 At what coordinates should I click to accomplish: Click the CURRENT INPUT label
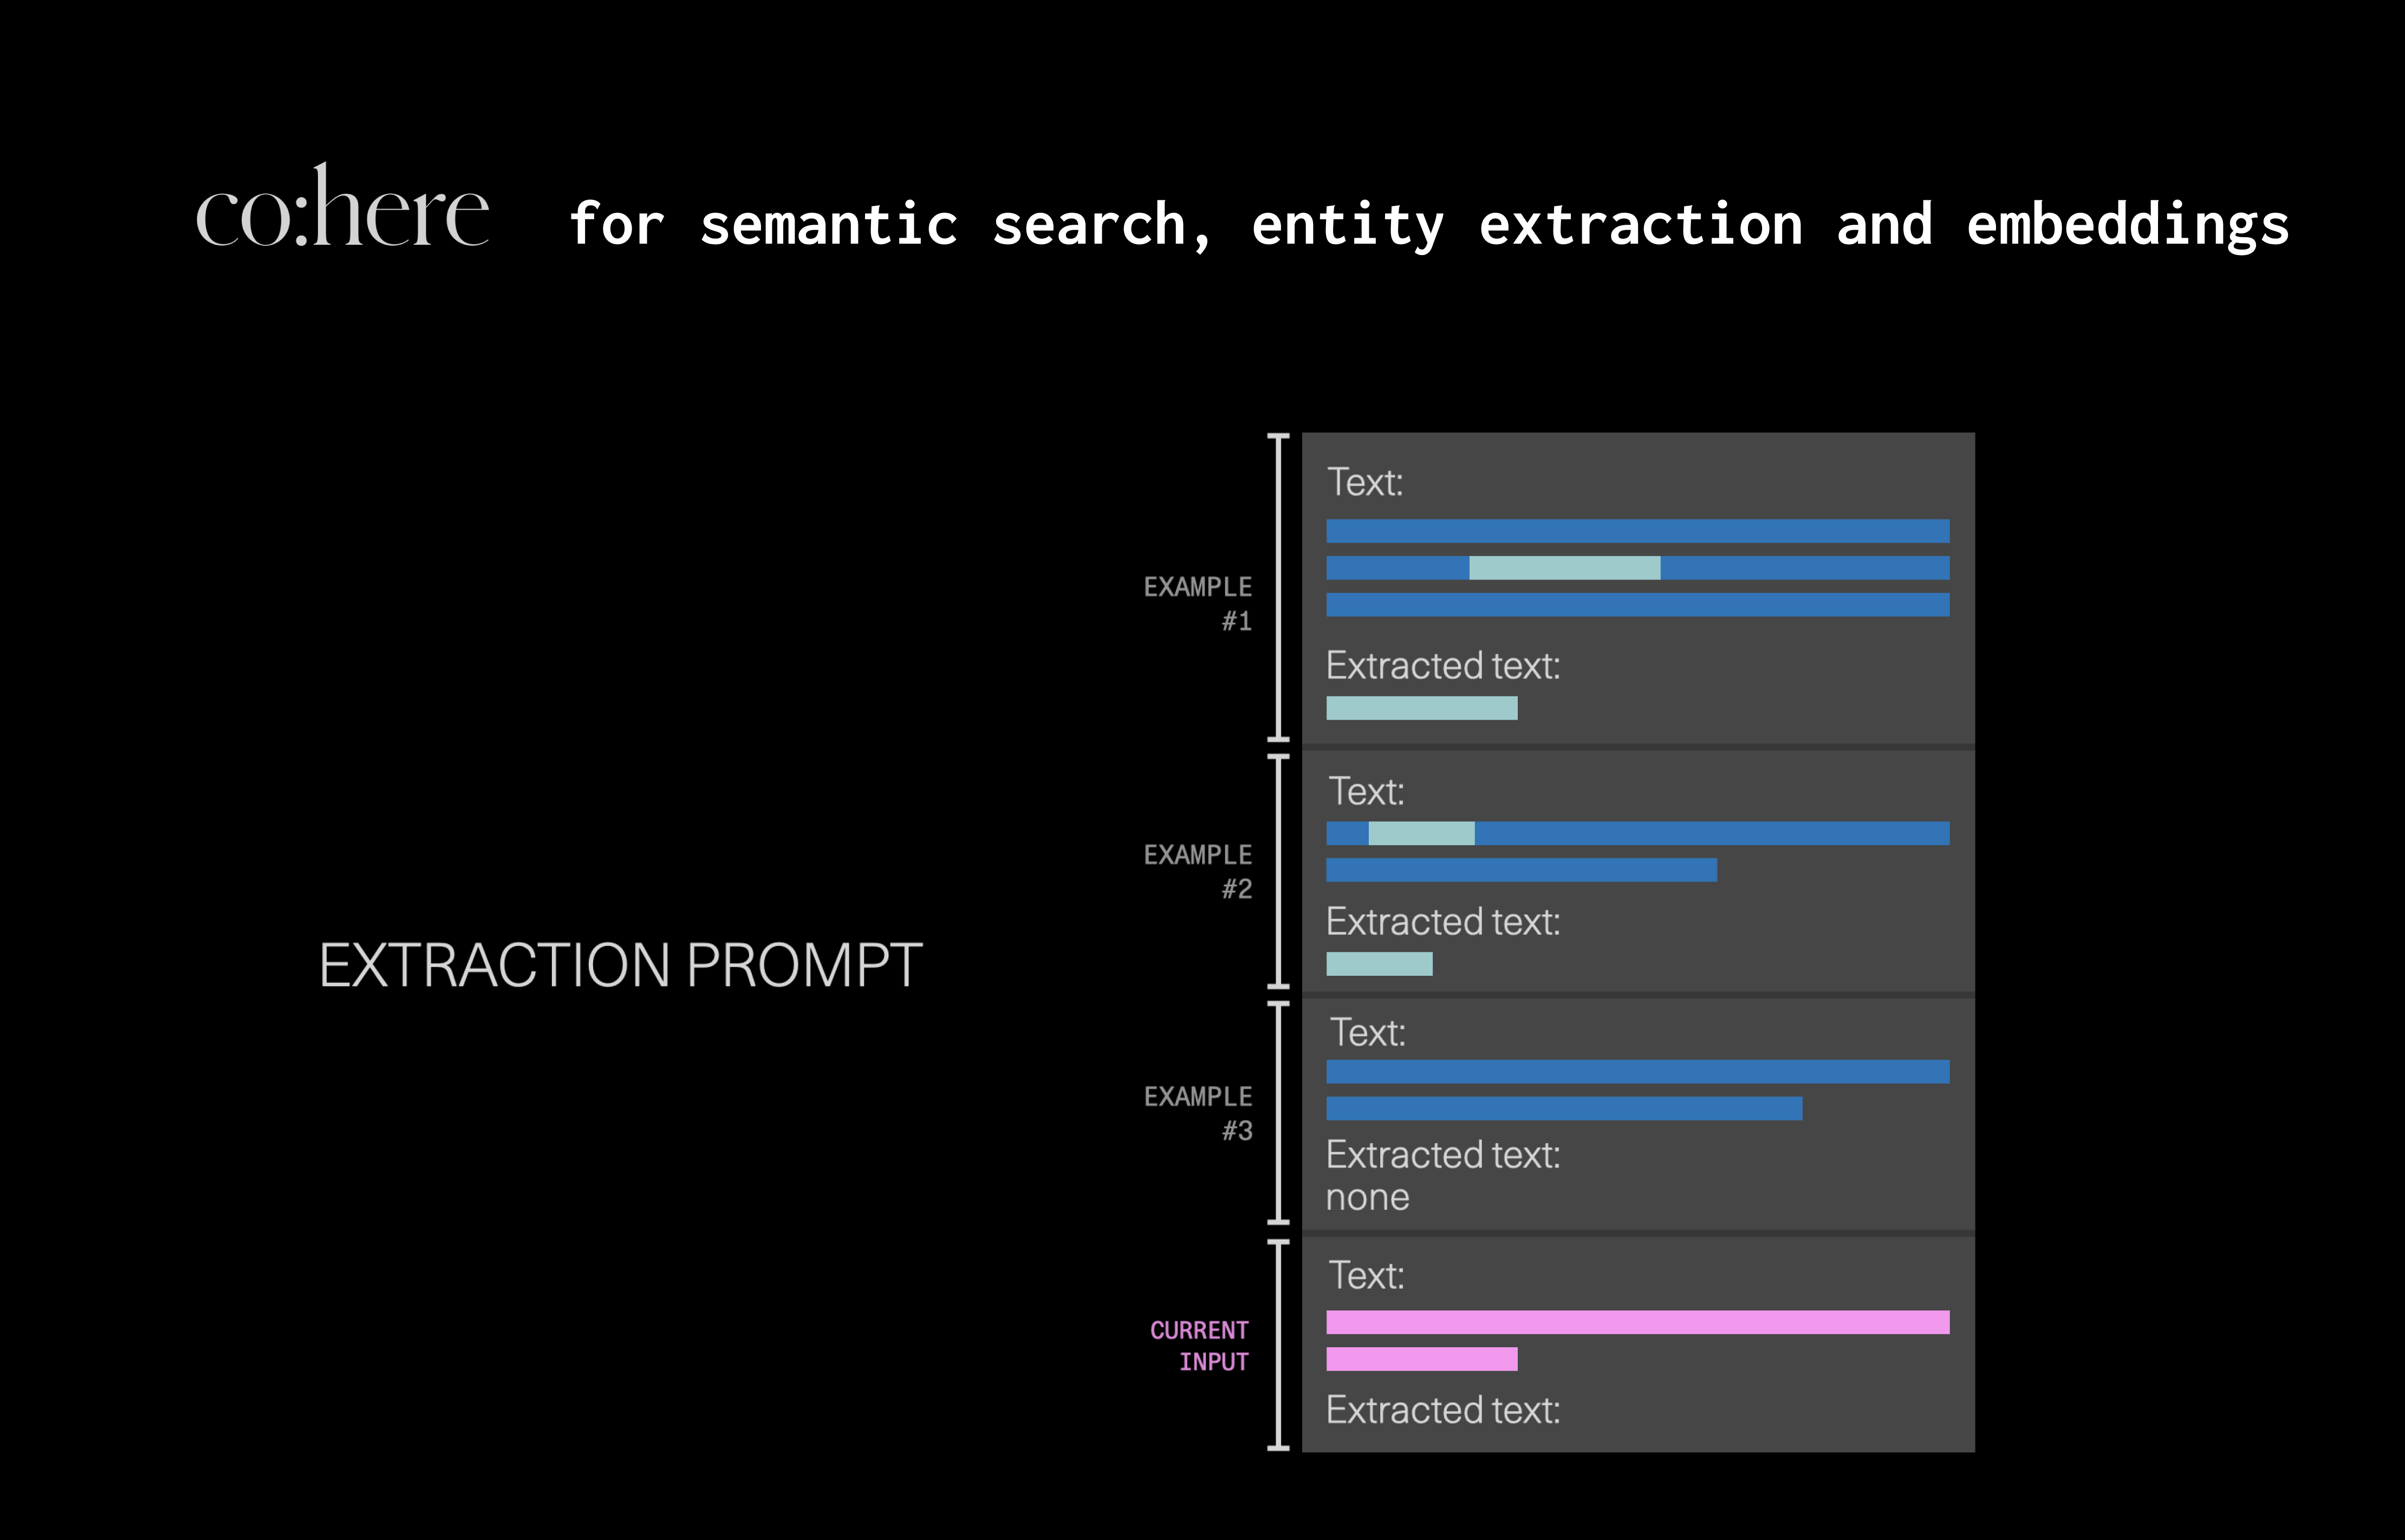(1200, 1345)
